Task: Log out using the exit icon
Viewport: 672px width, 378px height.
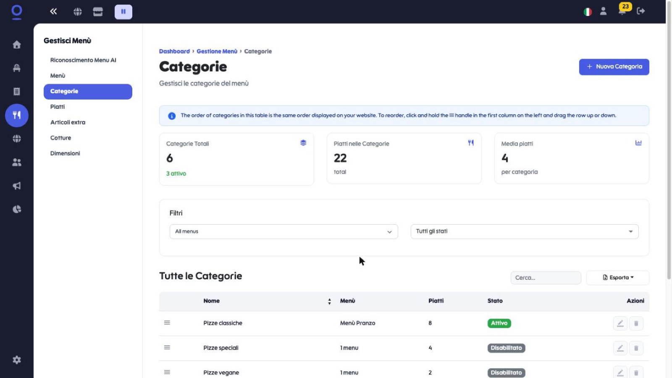Action: 641,11
